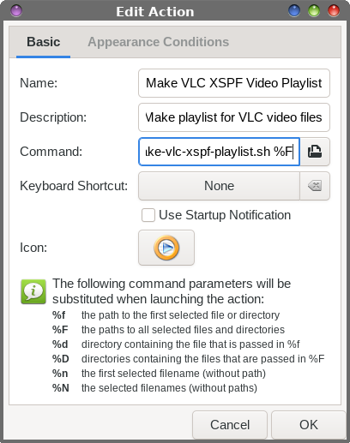Close the Edit Action dialog with the red button
Screen dimensions: 350x443
coord(334,11)
